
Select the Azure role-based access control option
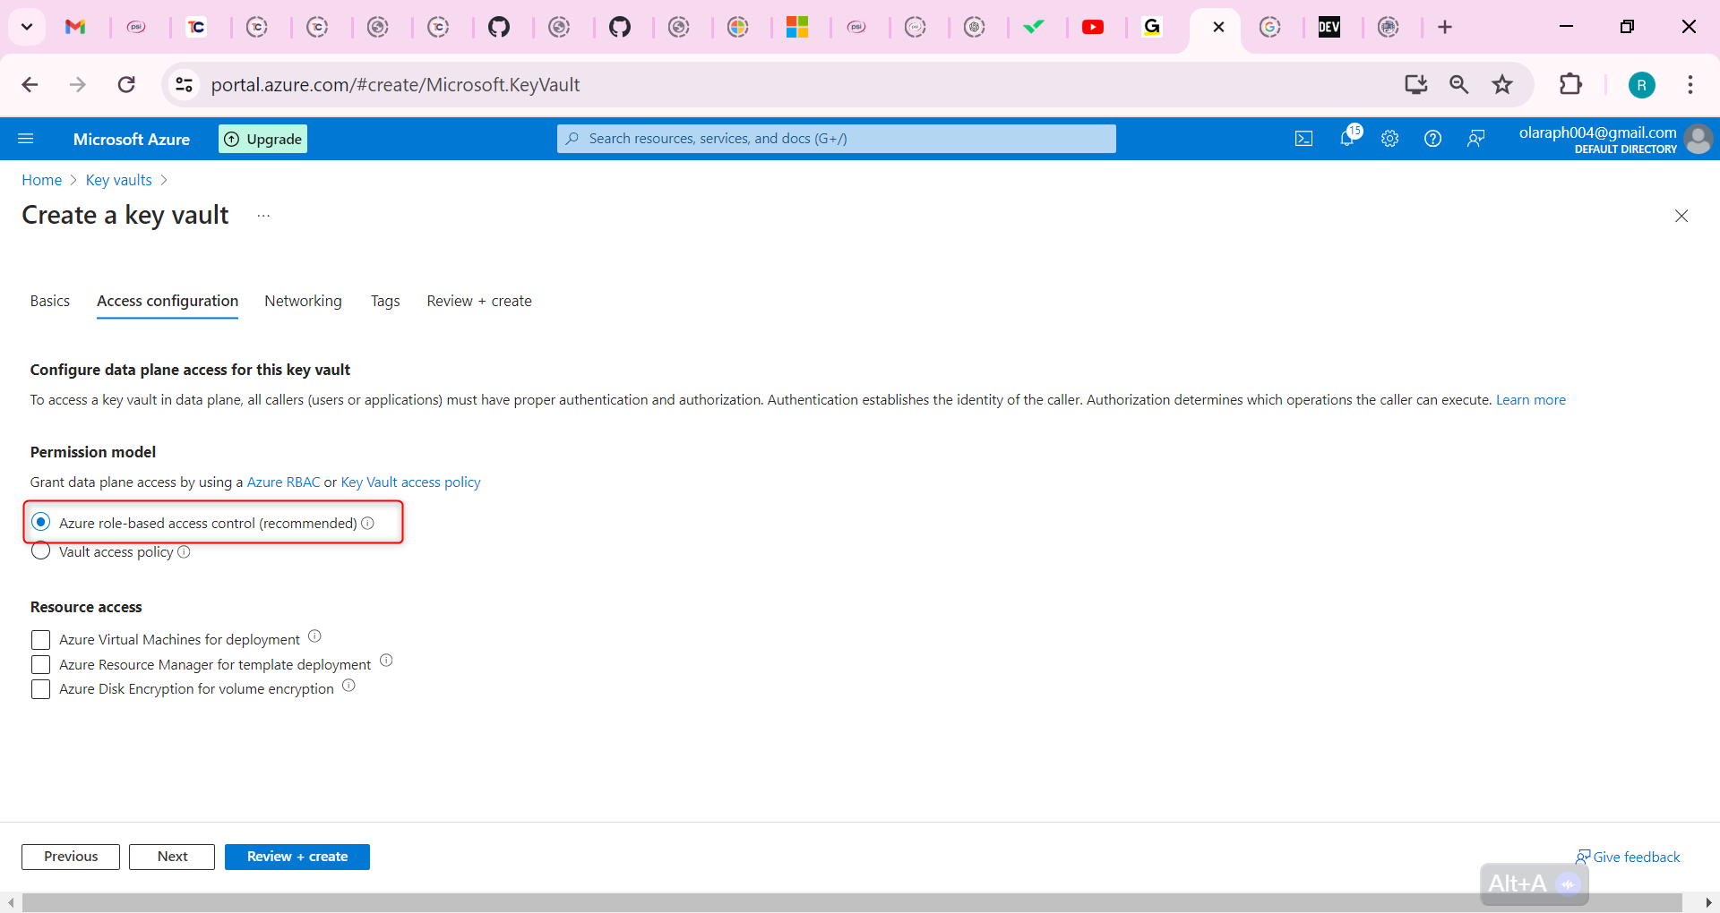40,522
